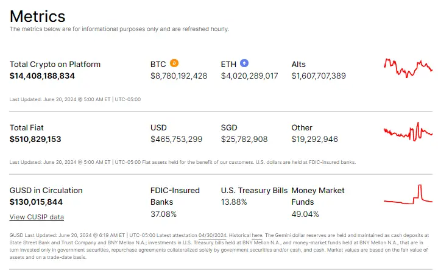Click the Total Fiat amount $510,829,153

[35, 139]
